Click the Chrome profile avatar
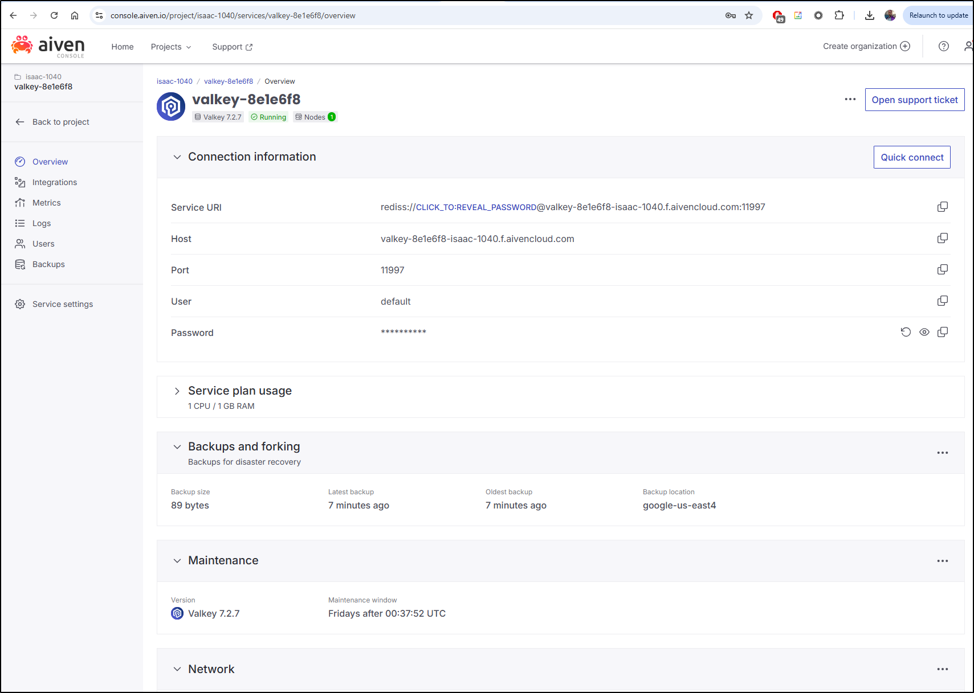This screenshot has width=974, height=693. tap(890, 15)
